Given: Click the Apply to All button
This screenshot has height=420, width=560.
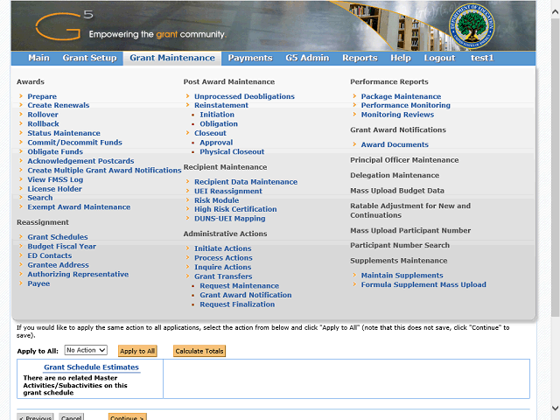Looking at the screenshot, I should [x=137, y=351].
